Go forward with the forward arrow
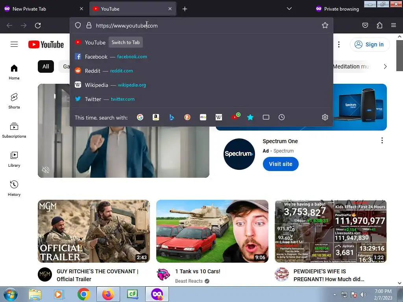The width and height of the screenshot is (403, 302). tap(24, 26)
